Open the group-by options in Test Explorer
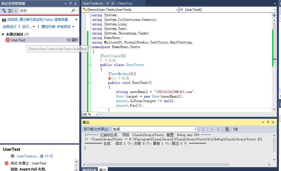This screenshot has width=281, height=171. (12, 11)
